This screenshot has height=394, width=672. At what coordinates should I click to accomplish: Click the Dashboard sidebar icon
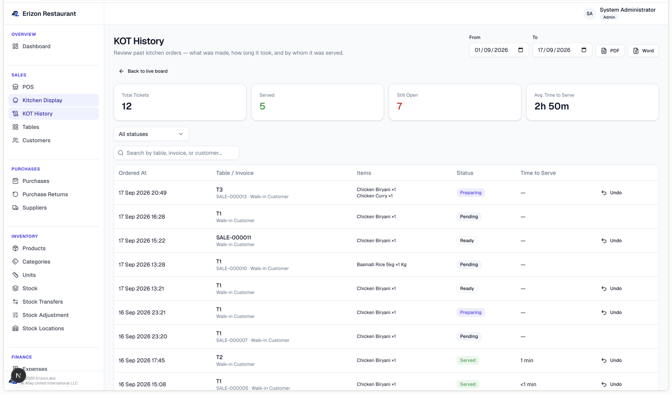click(15, 46)
